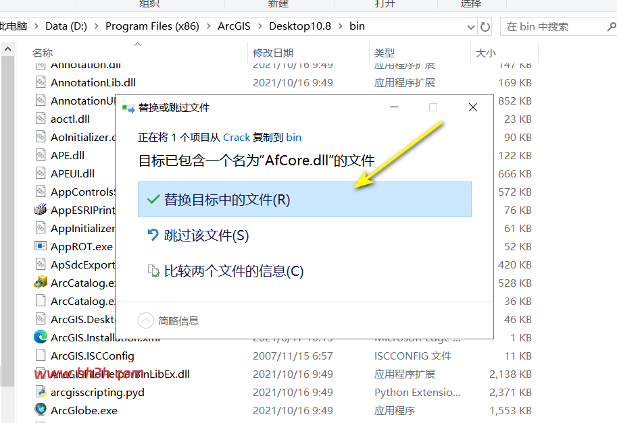
Task: Navigate to Desktop10.8 in breadcrumb
Action: click(300, 26)
